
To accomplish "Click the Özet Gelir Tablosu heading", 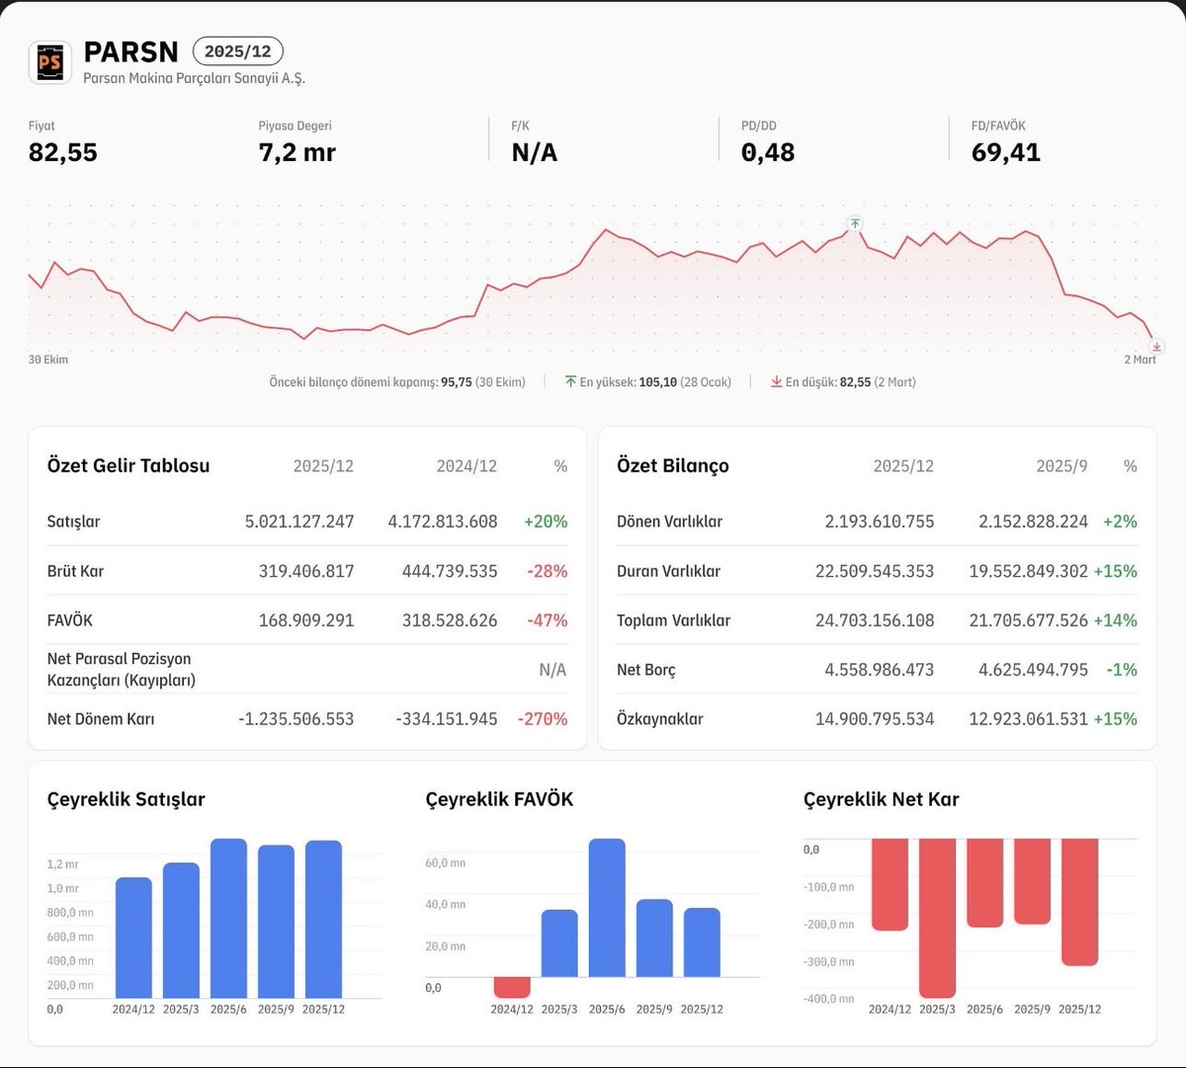I will (x=128, y=466).
